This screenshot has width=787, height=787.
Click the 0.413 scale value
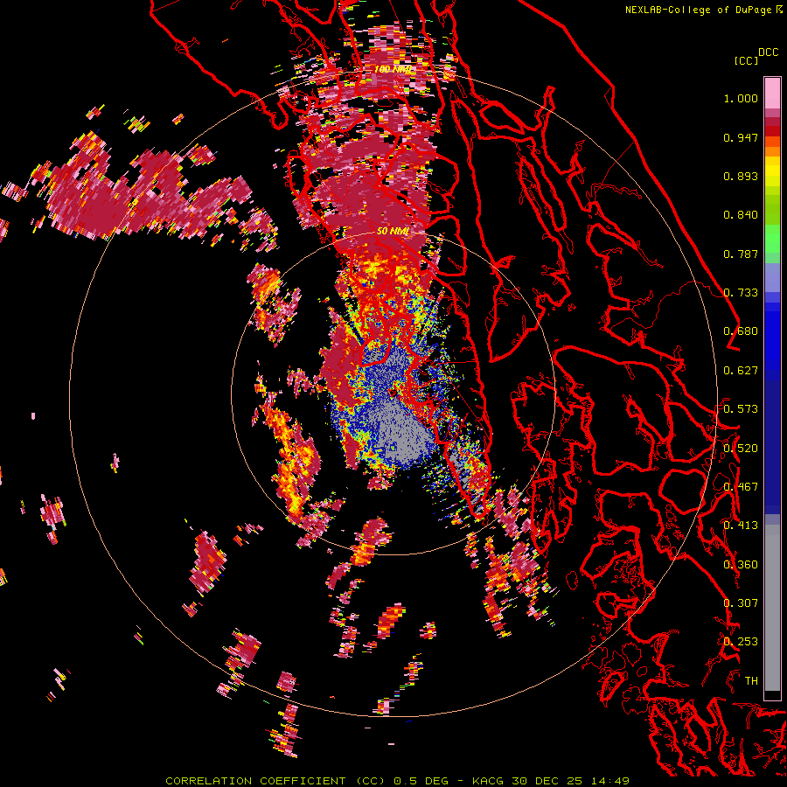point(741,526)
